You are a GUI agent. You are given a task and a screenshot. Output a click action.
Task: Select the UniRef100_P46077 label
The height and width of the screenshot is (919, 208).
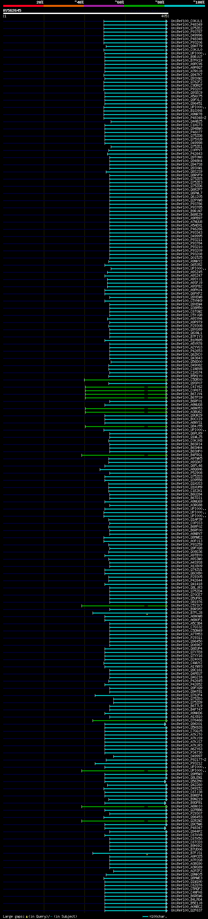pos(186,132)
